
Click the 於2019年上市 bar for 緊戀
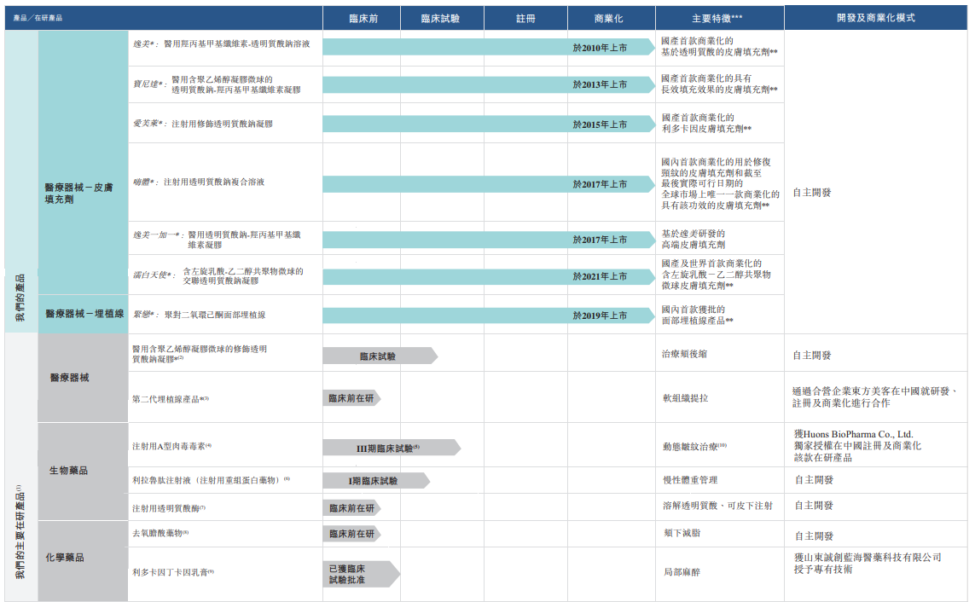[x=489, y=315]
